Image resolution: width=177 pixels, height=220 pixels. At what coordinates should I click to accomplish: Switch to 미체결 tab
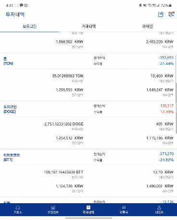point(147,26)
